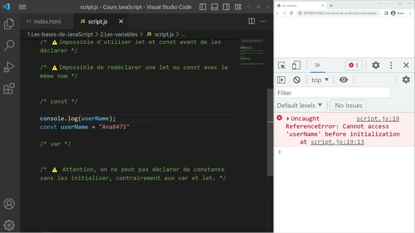The height and width of the screenshot is (233, 415).
Task: Click the red error icon in console
Action: tap(279, 118)
